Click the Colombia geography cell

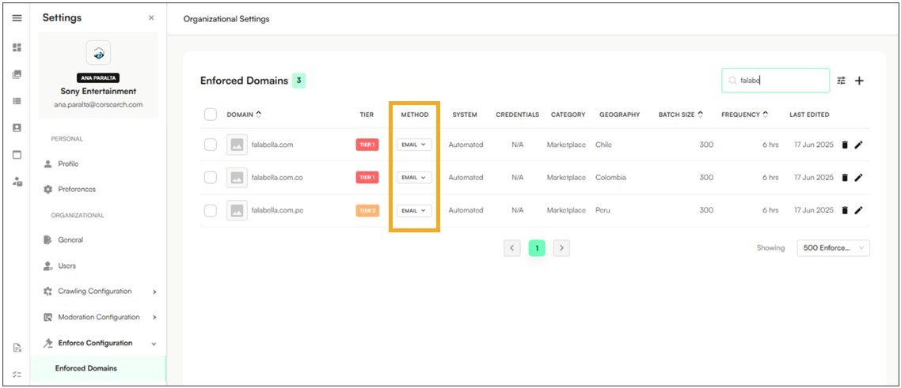tap(610, 178)
